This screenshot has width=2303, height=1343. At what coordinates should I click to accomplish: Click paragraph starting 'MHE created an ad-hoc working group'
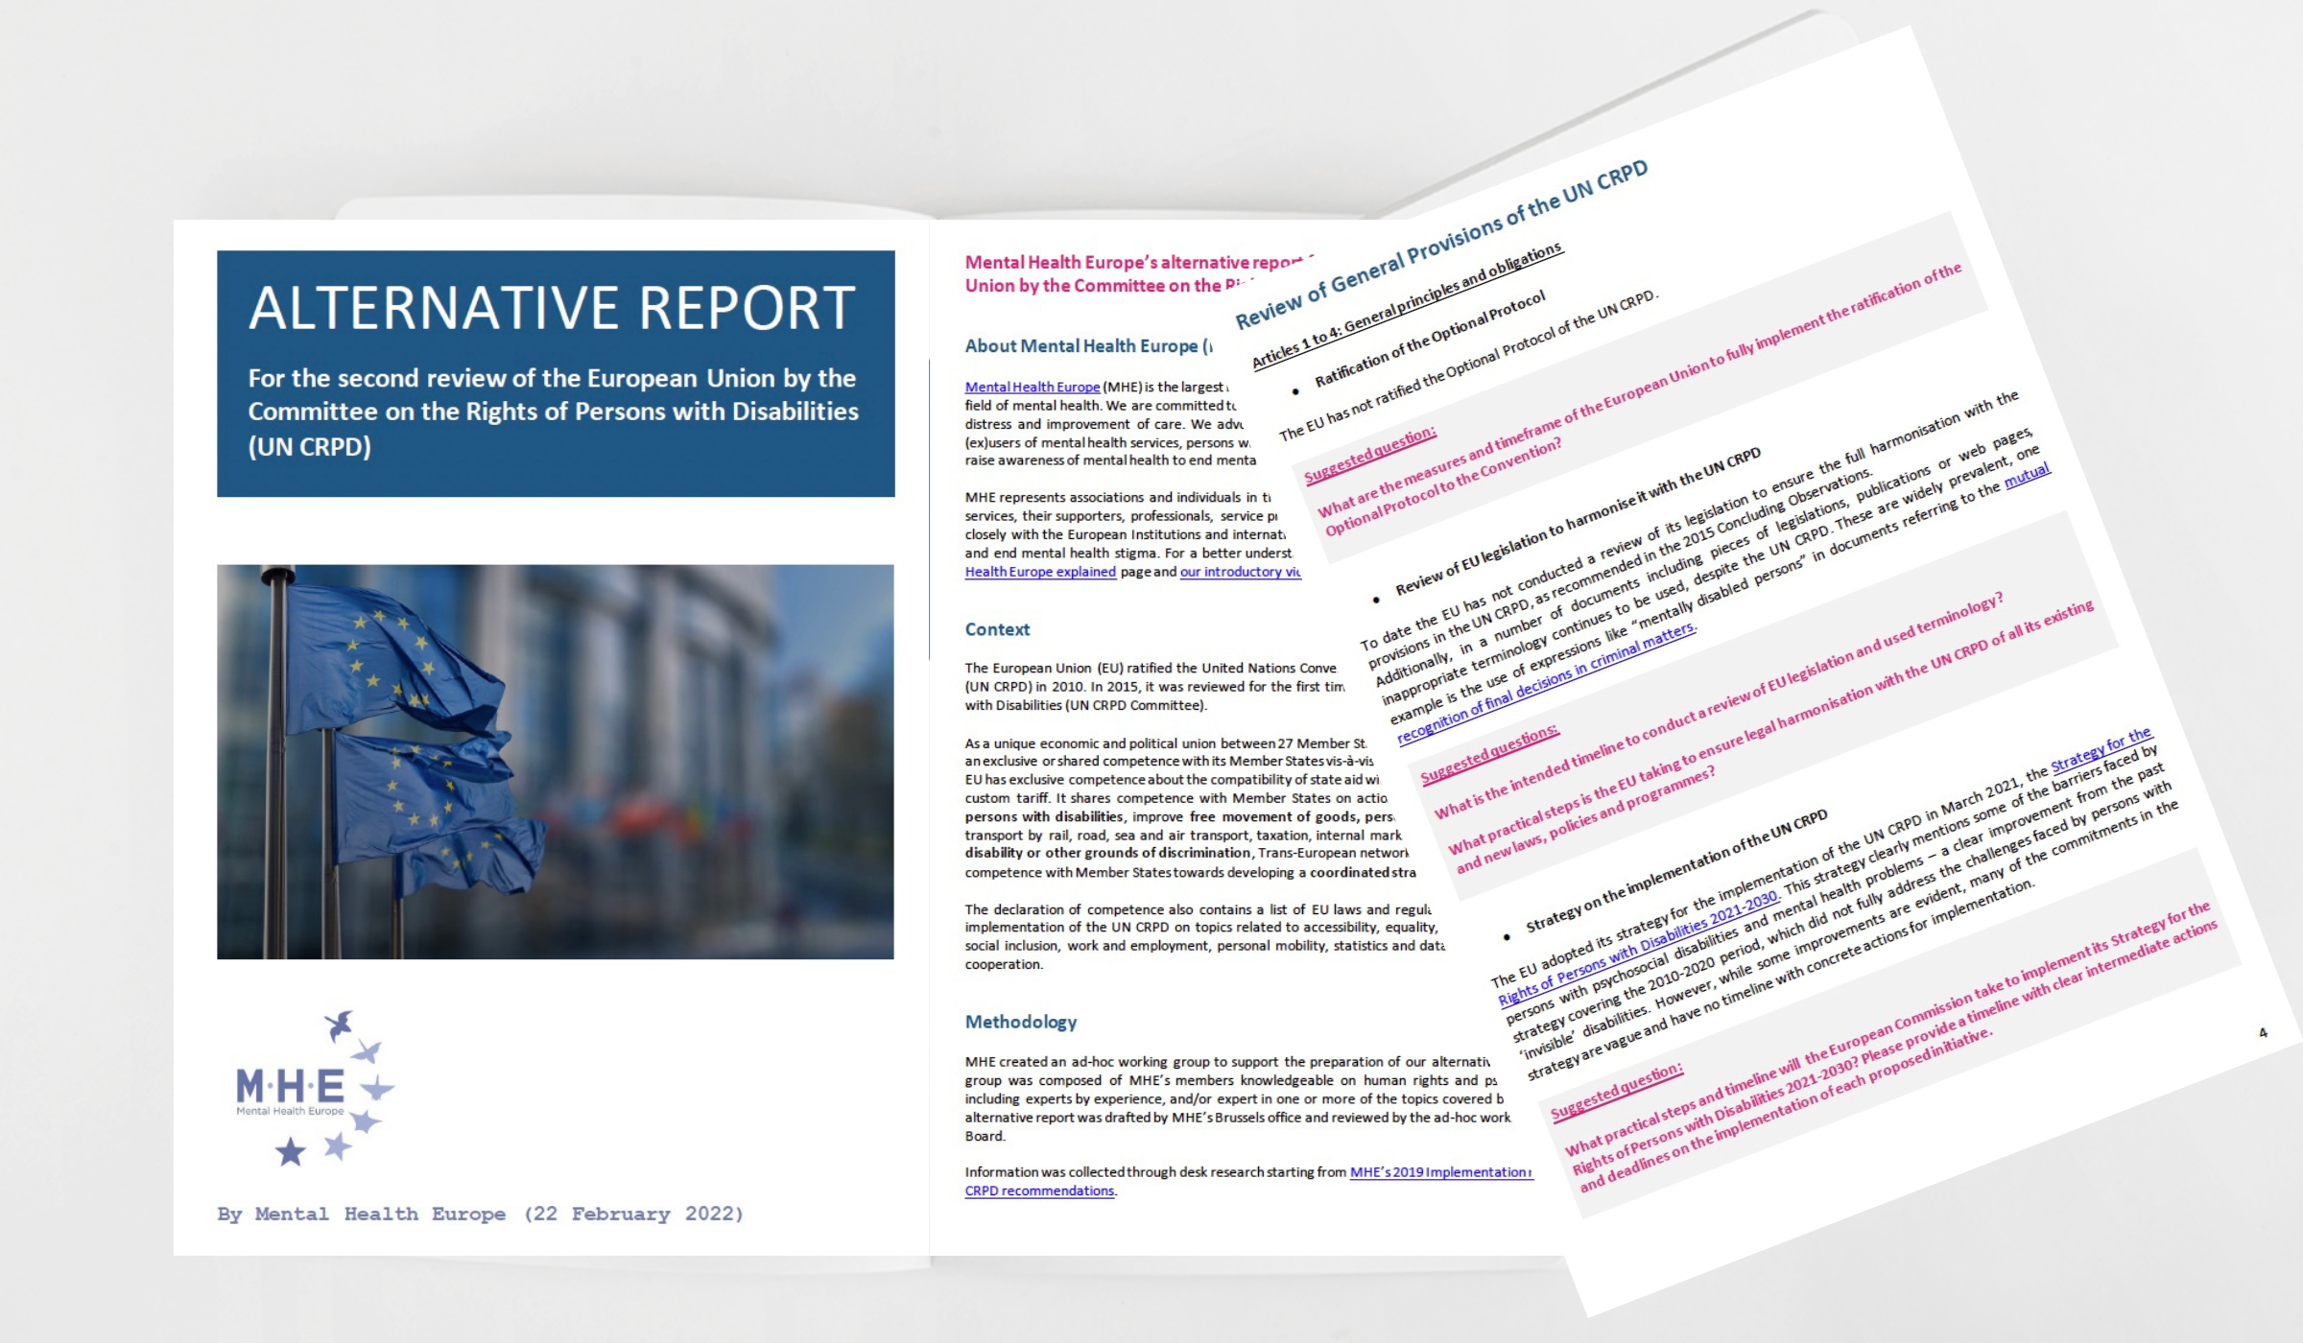[1238, 1098]
